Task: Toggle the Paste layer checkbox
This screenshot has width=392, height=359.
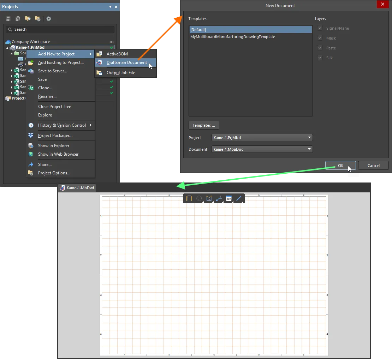Action: coord(320,48)
